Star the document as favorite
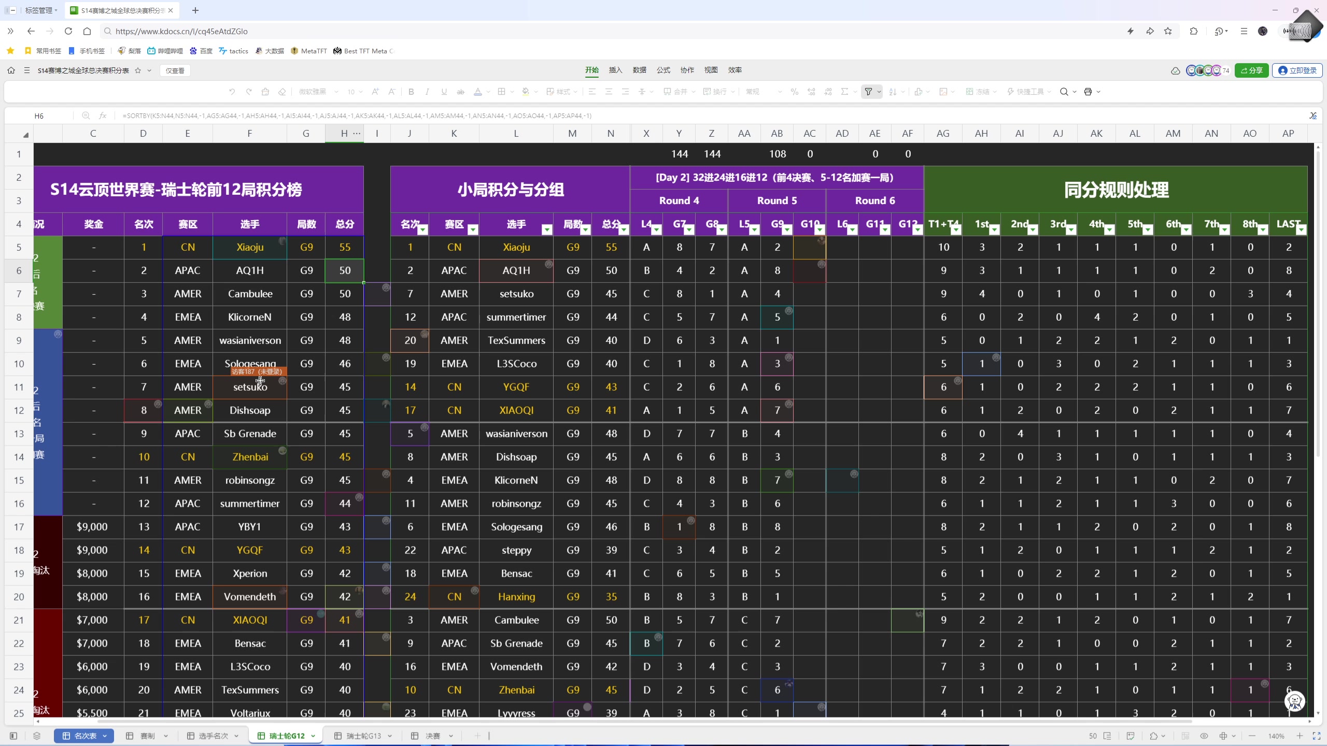Screen dimensions: 1327x746 (138, 70)
